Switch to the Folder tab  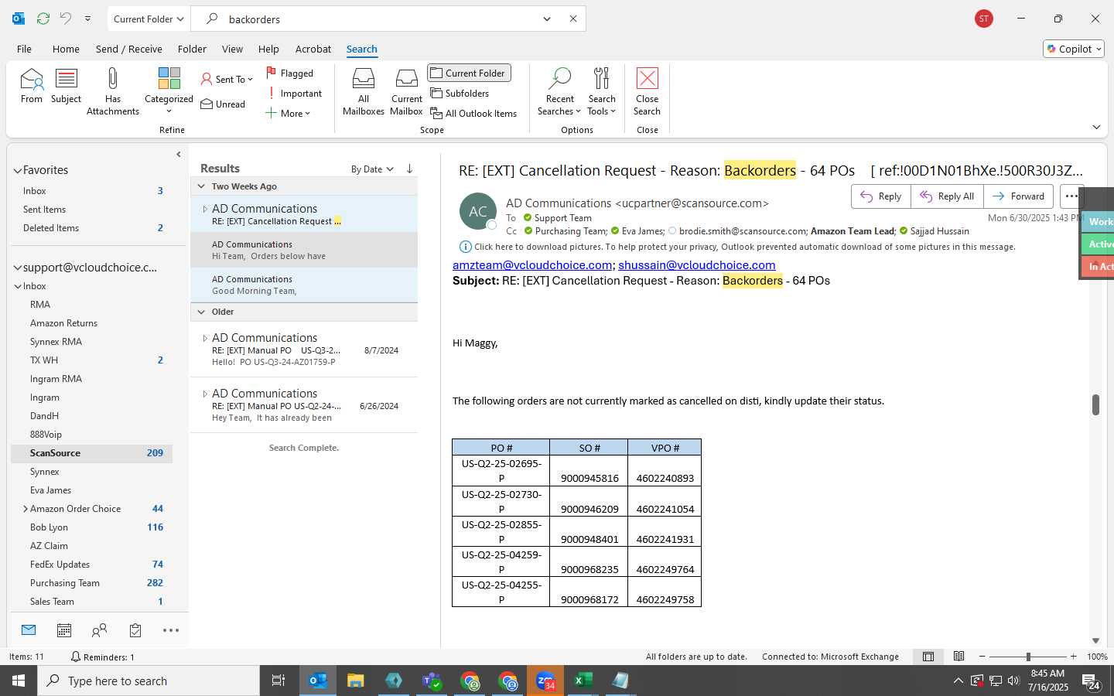192,49
